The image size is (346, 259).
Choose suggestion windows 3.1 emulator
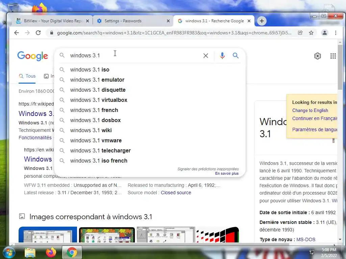point(150,80)
